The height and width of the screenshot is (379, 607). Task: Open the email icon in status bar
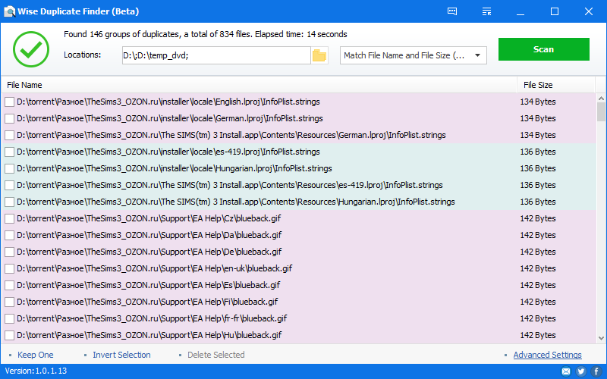point(566,371)
